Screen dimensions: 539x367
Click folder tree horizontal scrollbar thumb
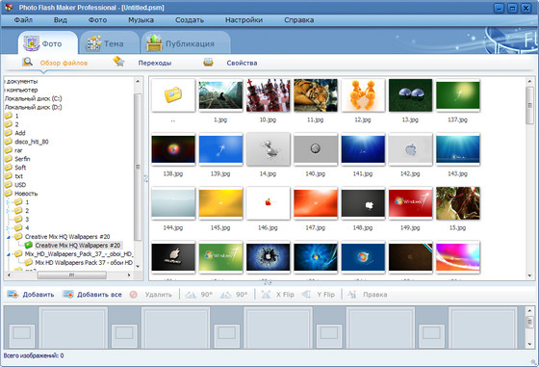[71, 275]
